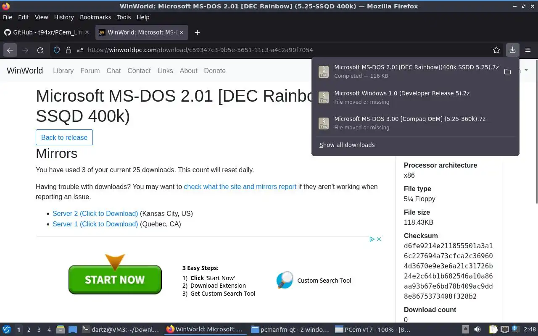Screen dimensions: 538x336
Task: Close the GitHub PCem_Linux tab
Action: [x=87, y=32]
